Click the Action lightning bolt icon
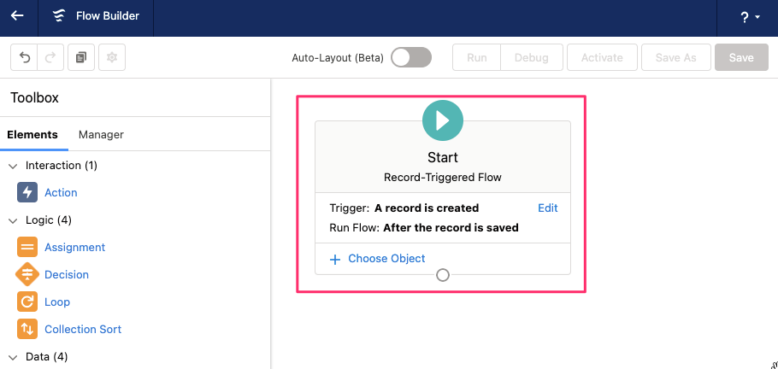 [27, 192]
